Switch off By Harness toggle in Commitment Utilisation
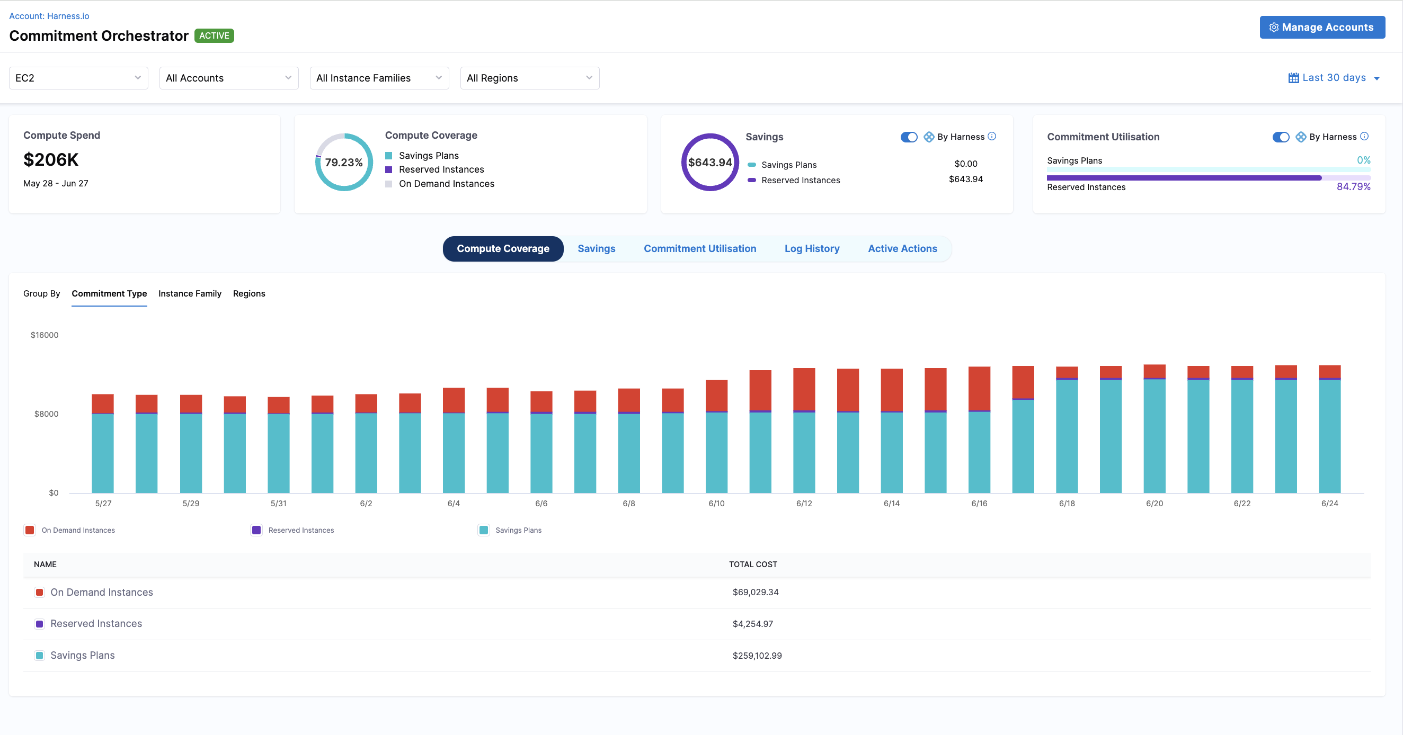This screenshot has width=1403, height=735. click(1281, 137)
